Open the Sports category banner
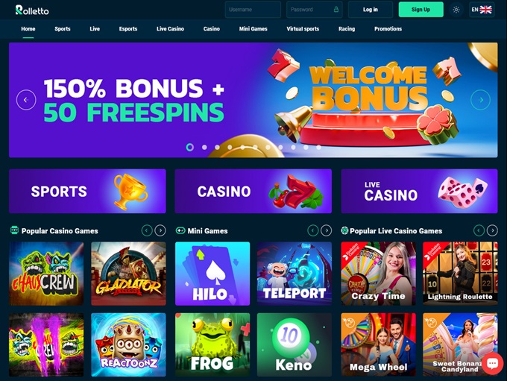 click(87, 191)
